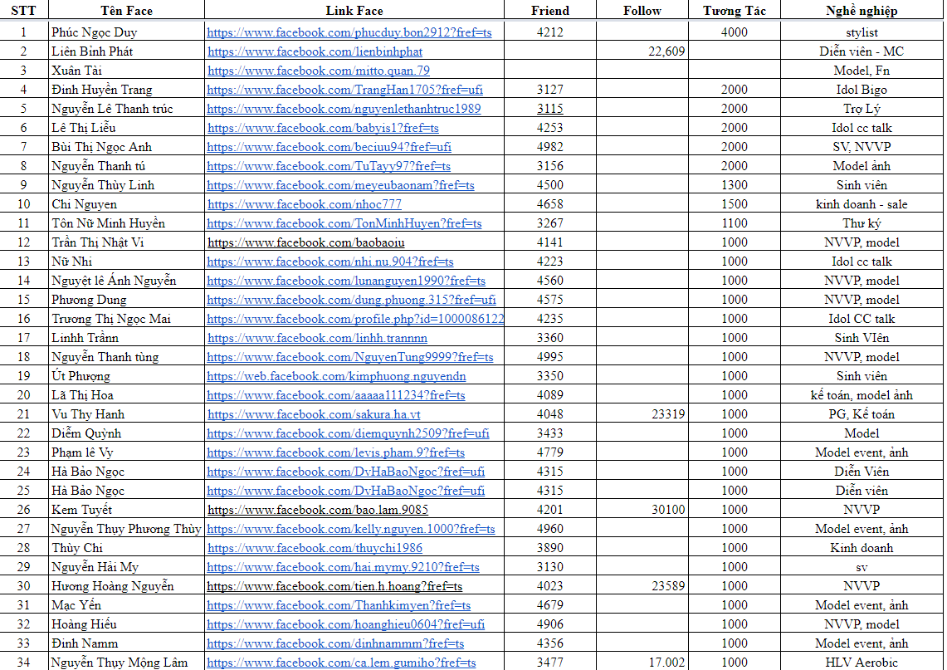Image resolution: width=947 pixels, height=670 pixels.
Task: Click the sakura.ha.vt profile link
Action: [314, 414]
